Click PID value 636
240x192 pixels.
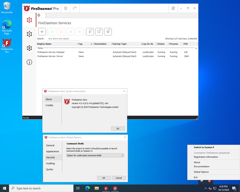click(x=186, y=52)
